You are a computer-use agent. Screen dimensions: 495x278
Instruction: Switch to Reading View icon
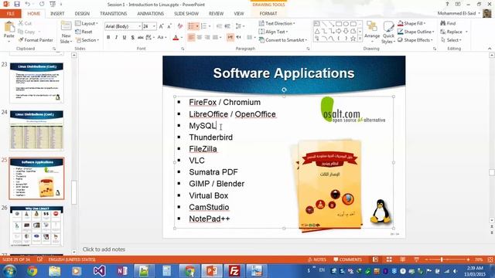pyautogui.click(x=402, y=259)
